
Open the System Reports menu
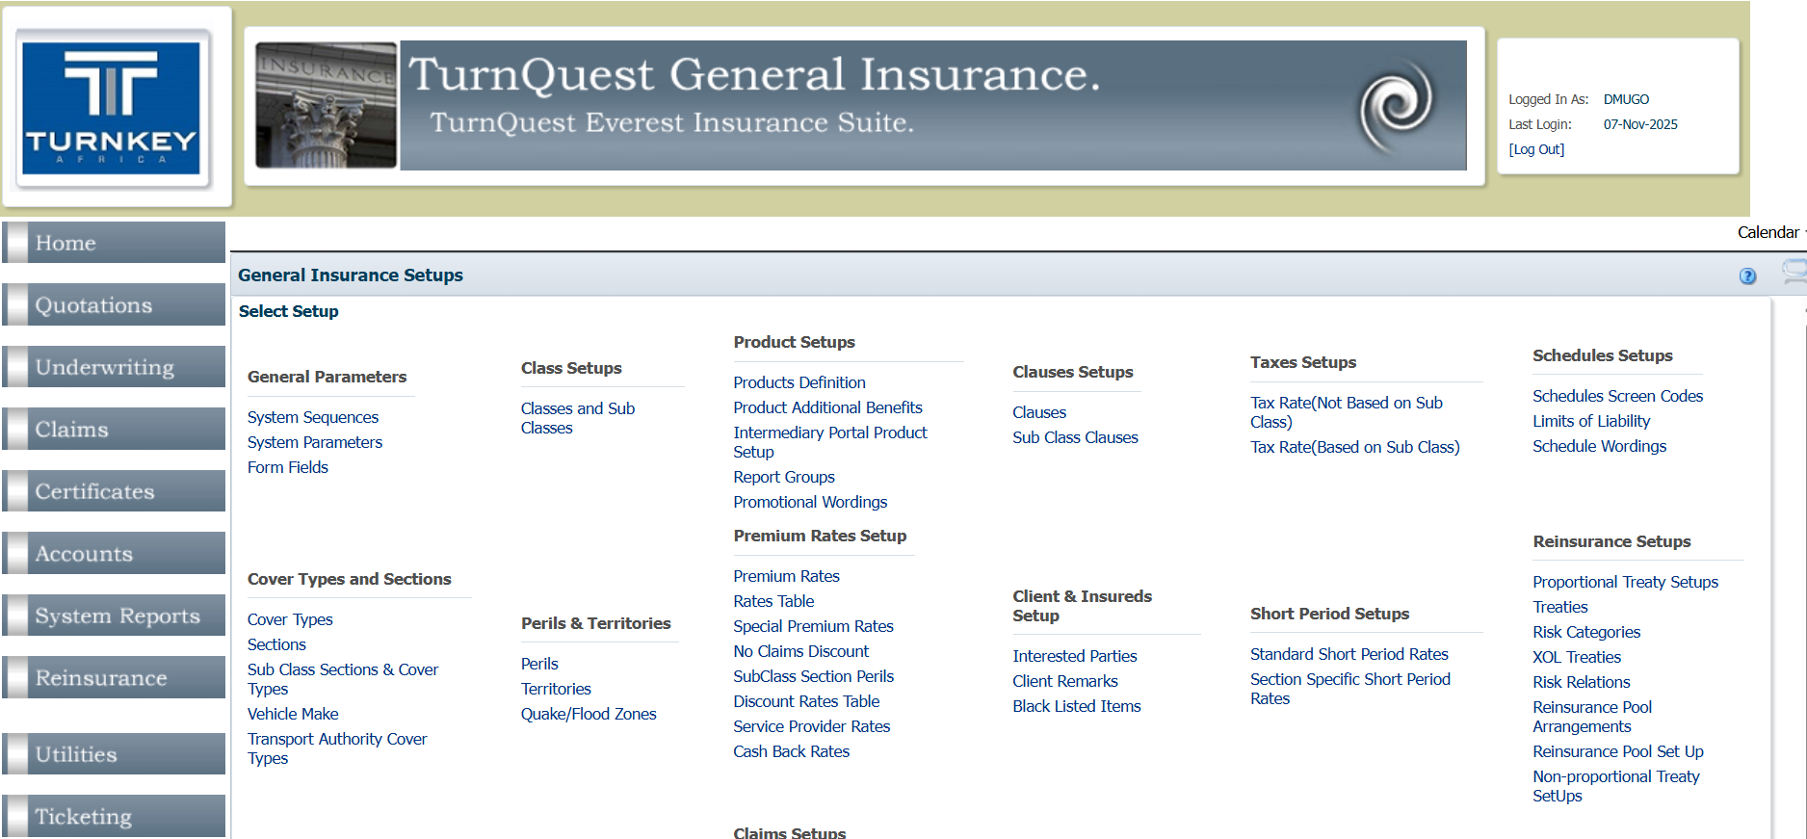point(114,616)
